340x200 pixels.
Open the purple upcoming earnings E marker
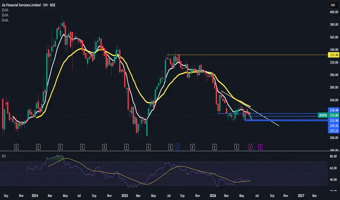pyautogui.click(x=260, y=147)
